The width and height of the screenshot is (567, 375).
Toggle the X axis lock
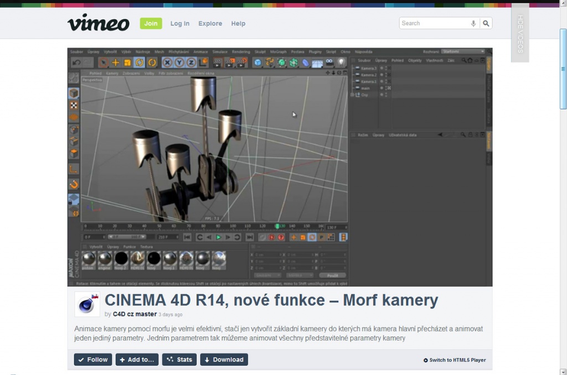[167, 62]
